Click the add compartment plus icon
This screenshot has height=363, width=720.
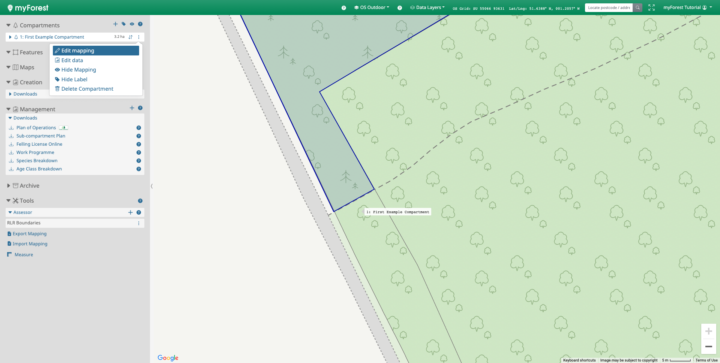pos(115,24)
